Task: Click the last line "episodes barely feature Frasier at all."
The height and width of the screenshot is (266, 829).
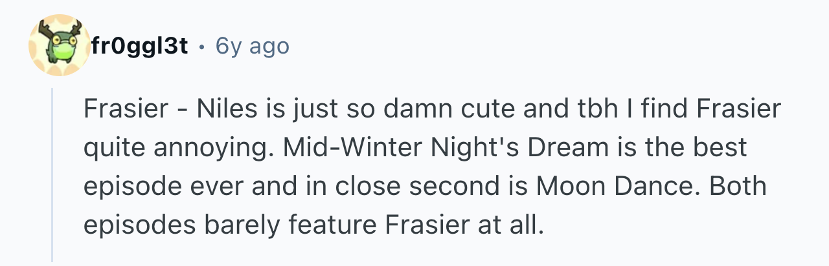Action: point(311,225)
